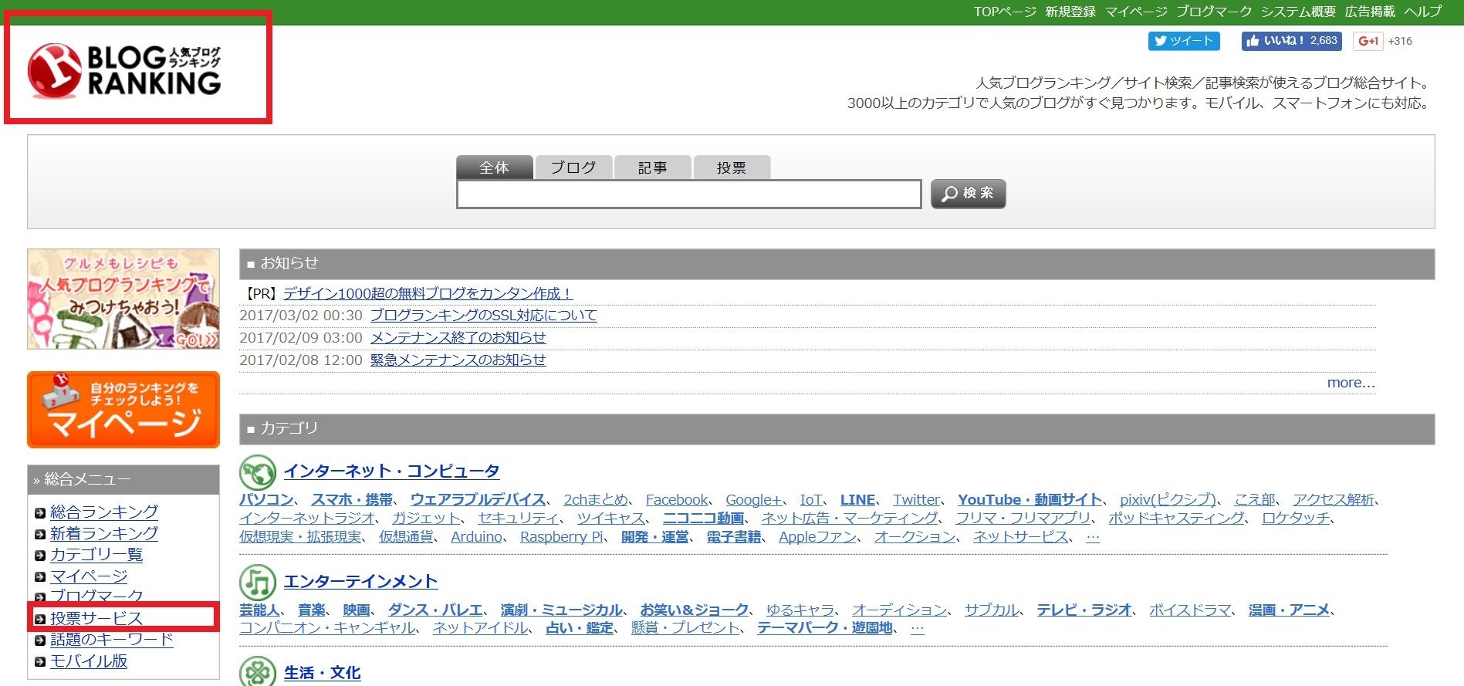
Task: Click the arrow bullet beside 話題のキーワード
Action: click(x=40, y=640)
